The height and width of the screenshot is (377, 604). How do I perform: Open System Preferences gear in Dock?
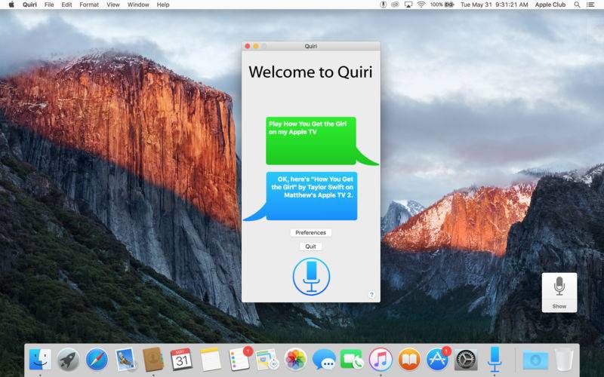click(x=466, y=360)
